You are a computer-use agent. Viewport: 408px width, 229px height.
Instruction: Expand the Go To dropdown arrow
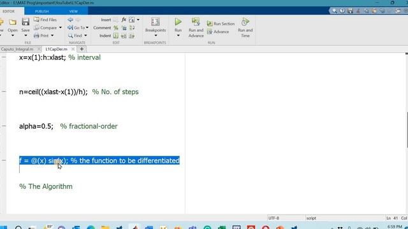click(87, 27)
